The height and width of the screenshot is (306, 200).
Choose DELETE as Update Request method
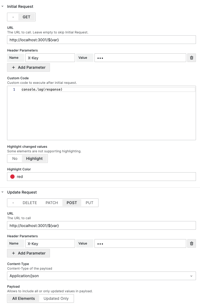coord(30,203)
